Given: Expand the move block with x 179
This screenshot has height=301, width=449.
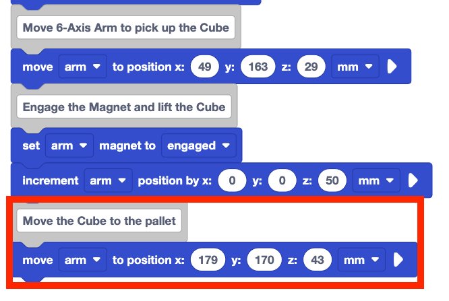Looking at the screenshot, I should point(398,259).
